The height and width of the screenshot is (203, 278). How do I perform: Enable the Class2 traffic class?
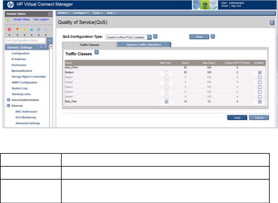click(260, 82)
